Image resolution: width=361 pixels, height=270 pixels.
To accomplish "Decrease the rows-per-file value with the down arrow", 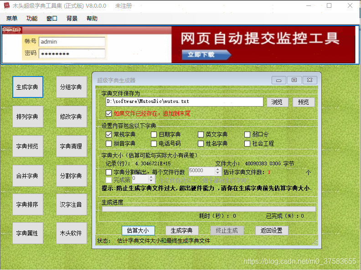I will tap(218, 173).
